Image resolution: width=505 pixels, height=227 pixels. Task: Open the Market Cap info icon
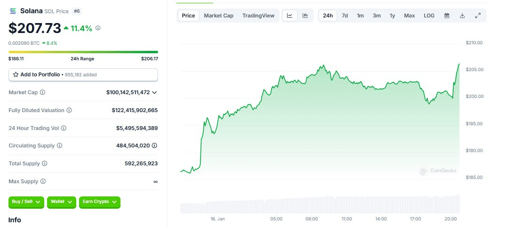tap(42, 92)
